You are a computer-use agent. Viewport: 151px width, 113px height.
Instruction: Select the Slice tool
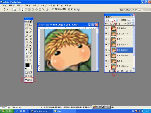[x=30, y=32]
